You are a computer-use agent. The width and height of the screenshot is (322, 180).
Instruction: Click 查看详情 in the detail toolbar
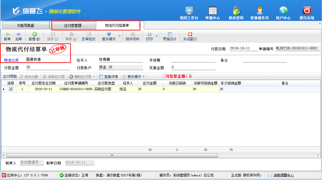[108, 77]
